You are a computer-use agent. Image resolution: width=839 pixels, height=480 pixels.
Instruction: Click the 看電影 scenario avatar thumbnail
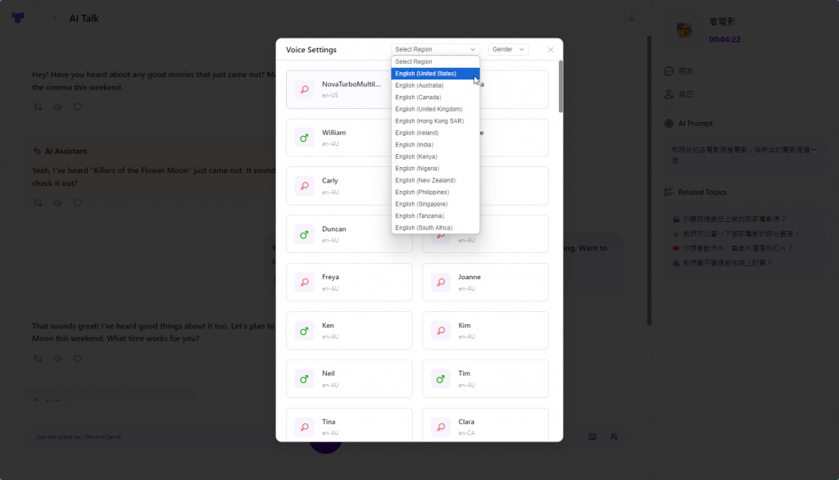coord(683,30)
